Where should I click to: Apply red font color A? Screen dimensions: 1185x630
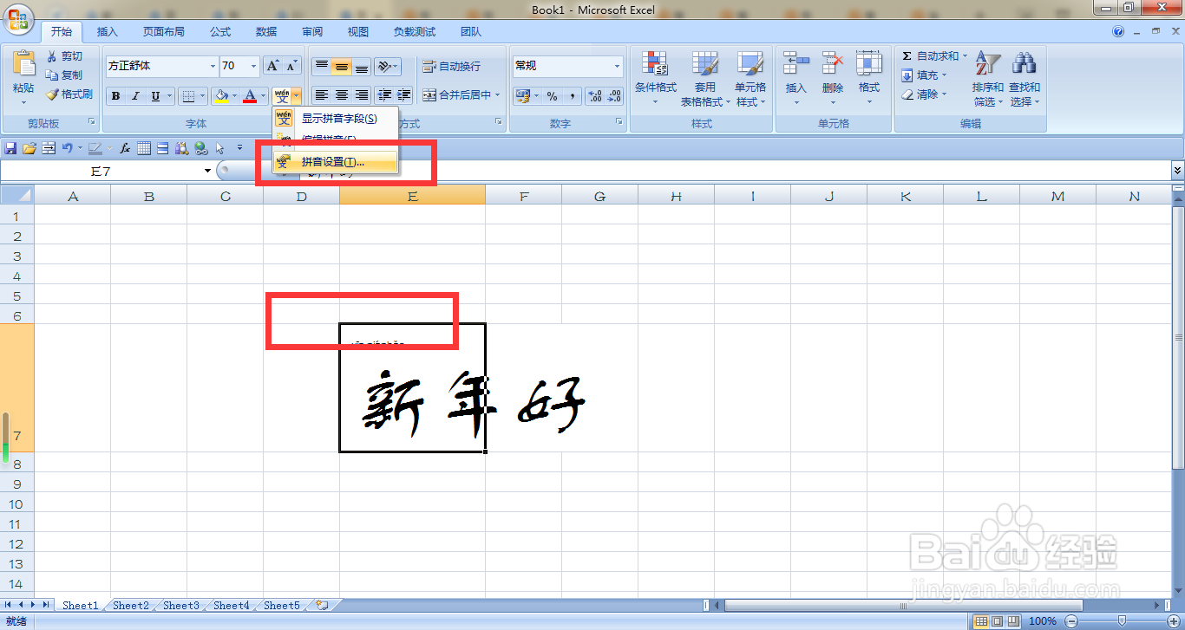pos(250,96)
